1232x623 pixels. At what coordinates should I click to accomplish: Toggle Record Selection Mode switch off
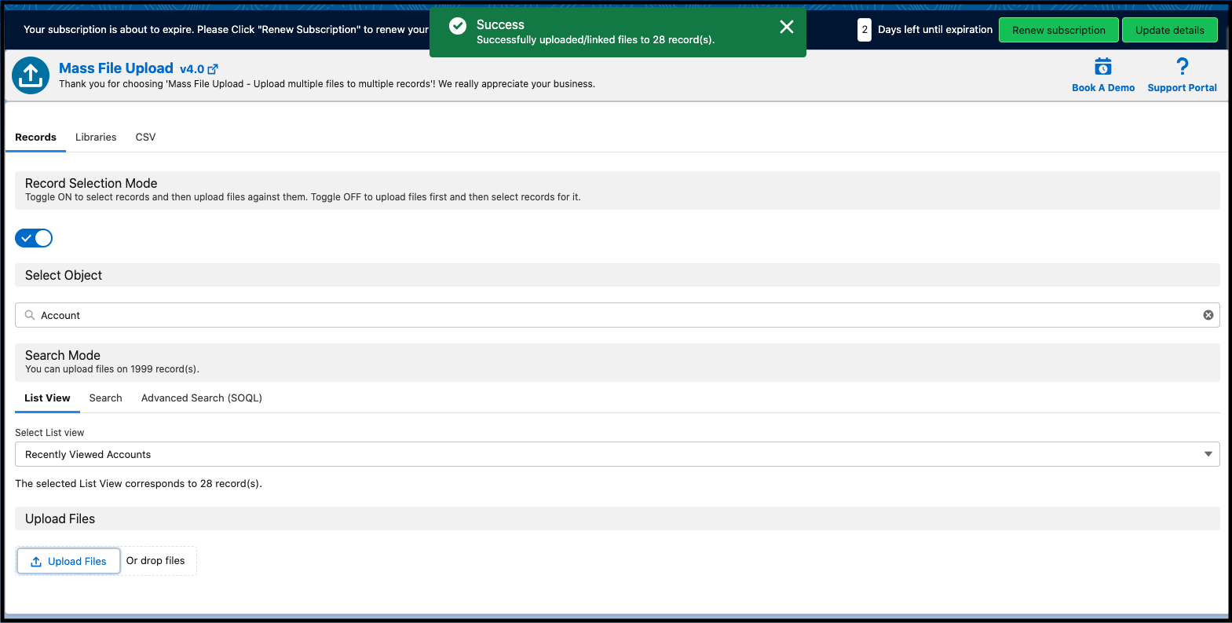[34, 238]
